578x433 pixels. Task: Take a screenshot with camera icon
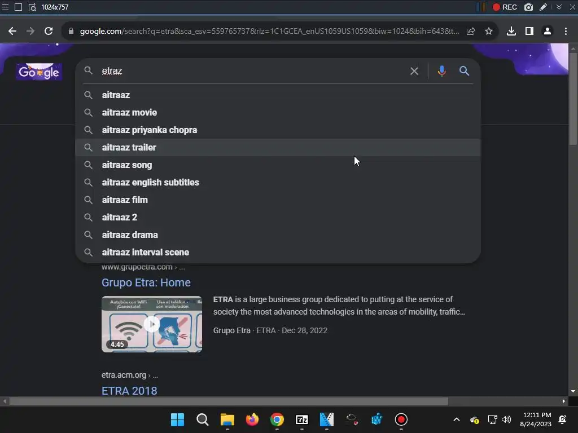coord(528,7)
